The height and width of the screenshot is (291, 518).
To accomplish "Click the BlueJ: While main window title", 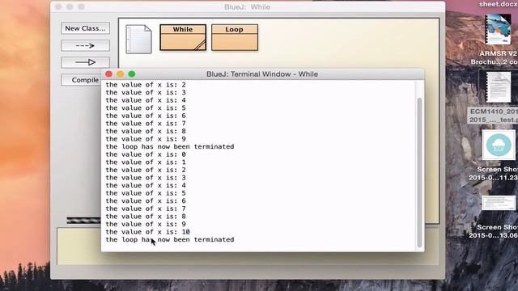I will coord(247,7).
